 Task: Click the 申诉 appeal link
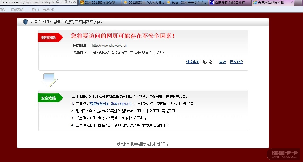pos(223,62)
